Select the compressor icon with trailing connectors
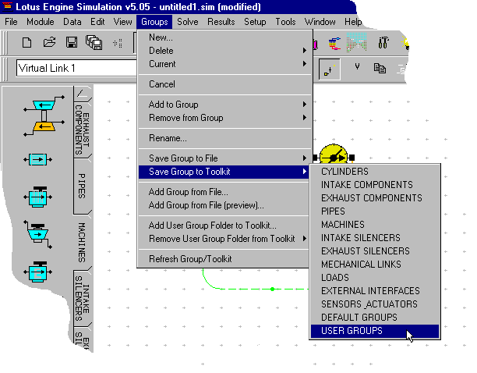 tap(37, 234)
